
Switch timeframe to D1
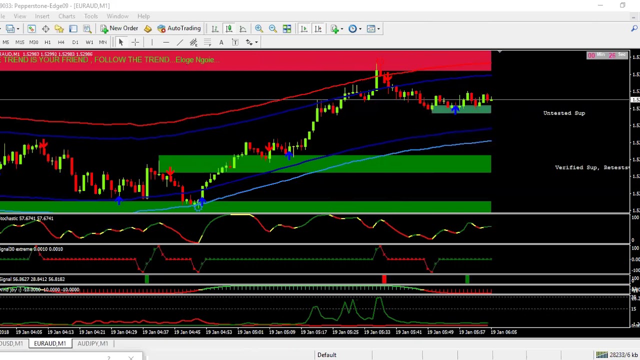[75, 42]
